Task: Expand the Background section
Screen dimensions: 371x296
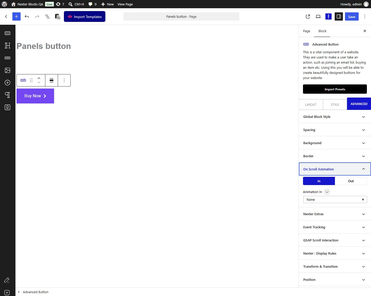Action: pos(335,143)
